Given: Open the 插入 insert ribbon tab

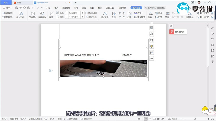Looking at the screenshot, I should tap(56, 8).
